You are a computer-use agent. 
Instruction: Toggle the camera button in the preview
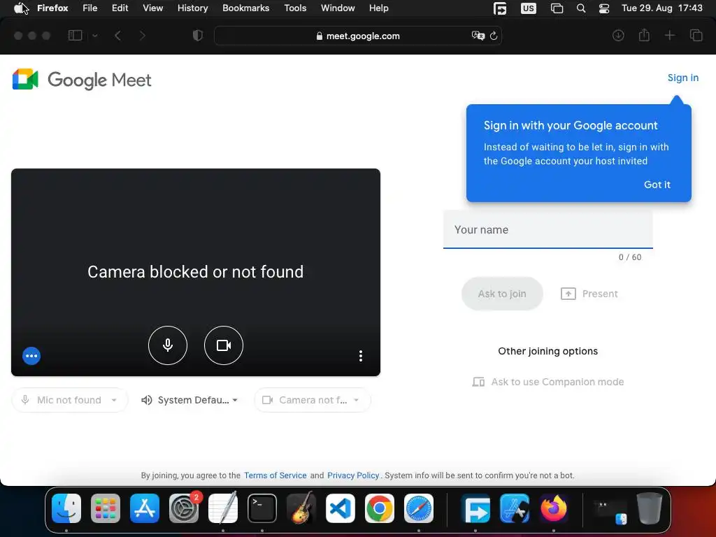click(223, 345)
